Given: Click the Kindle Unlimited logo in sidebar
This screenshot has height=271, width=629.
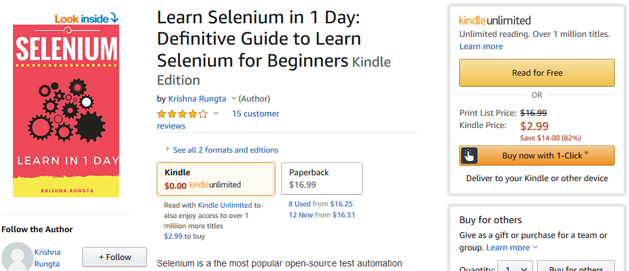Looking at the screenshot, I should 495,21.
